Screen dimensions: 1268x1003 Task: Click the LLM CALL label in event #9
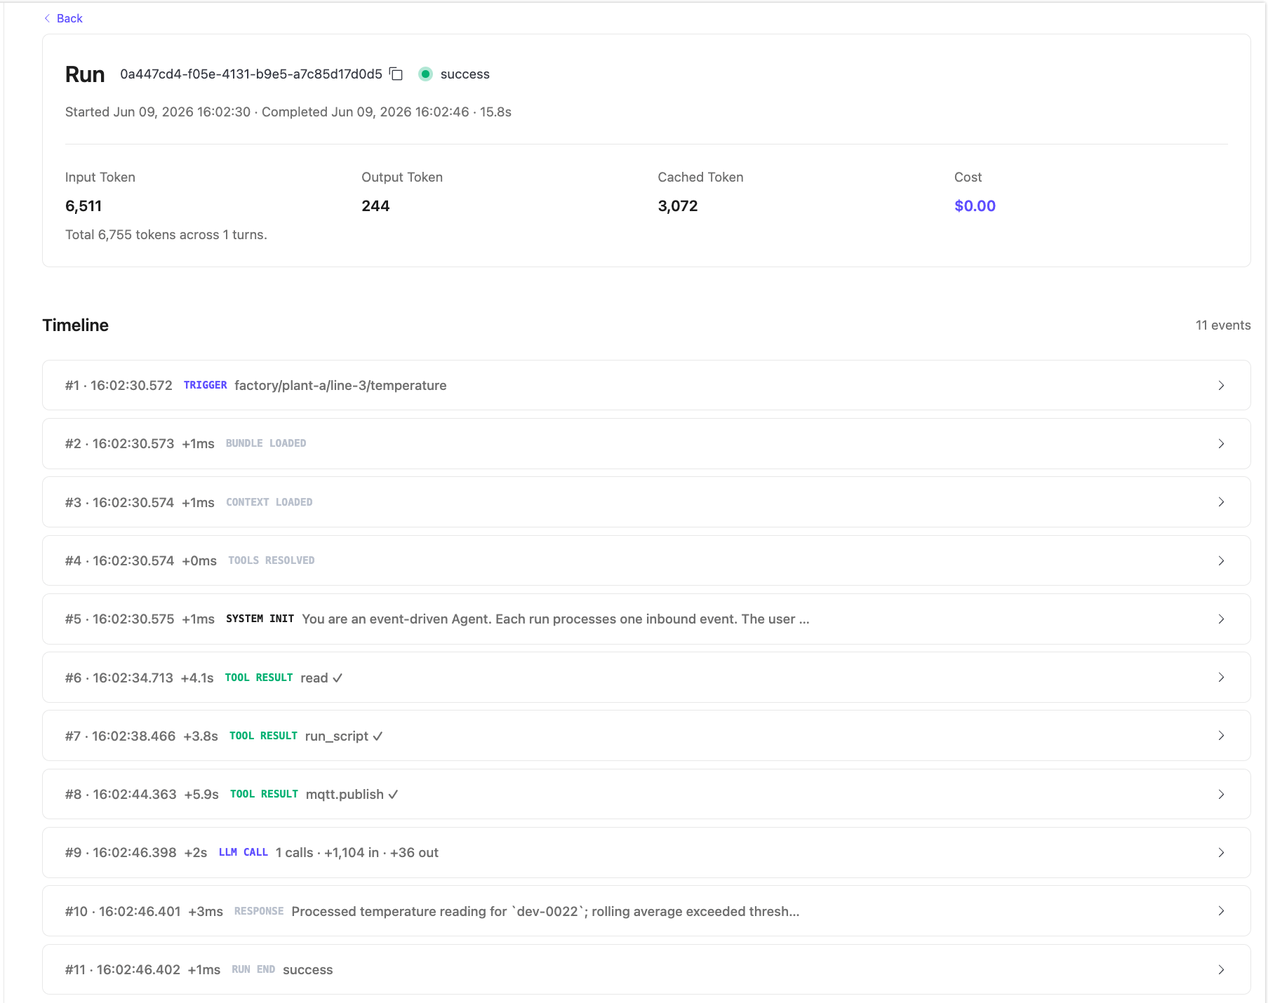click(x=243, y=852)
